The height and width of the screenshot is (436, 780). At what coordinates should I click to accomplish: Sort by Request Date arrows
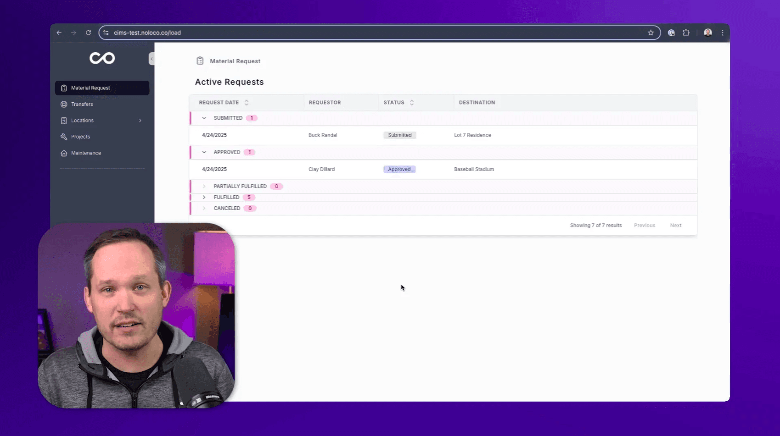pos(247,103)
